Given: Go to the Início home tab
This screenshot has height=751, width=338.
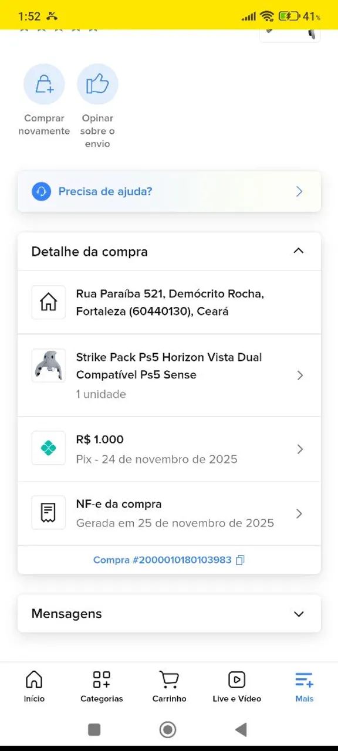Looking at the screenshot, I should click(34, 686).
